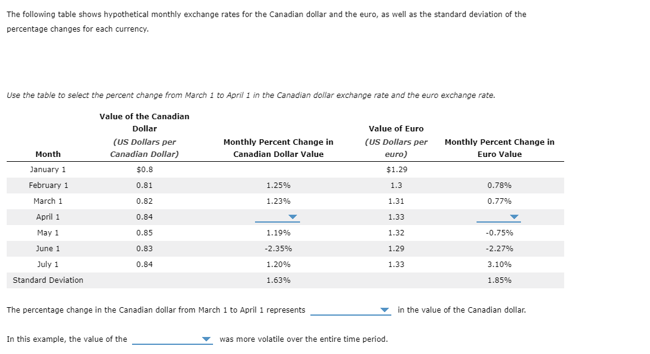This screenshot has width=650, height=354.
Task: Select the italic instruction text above the table
Action: coord(250,95)
